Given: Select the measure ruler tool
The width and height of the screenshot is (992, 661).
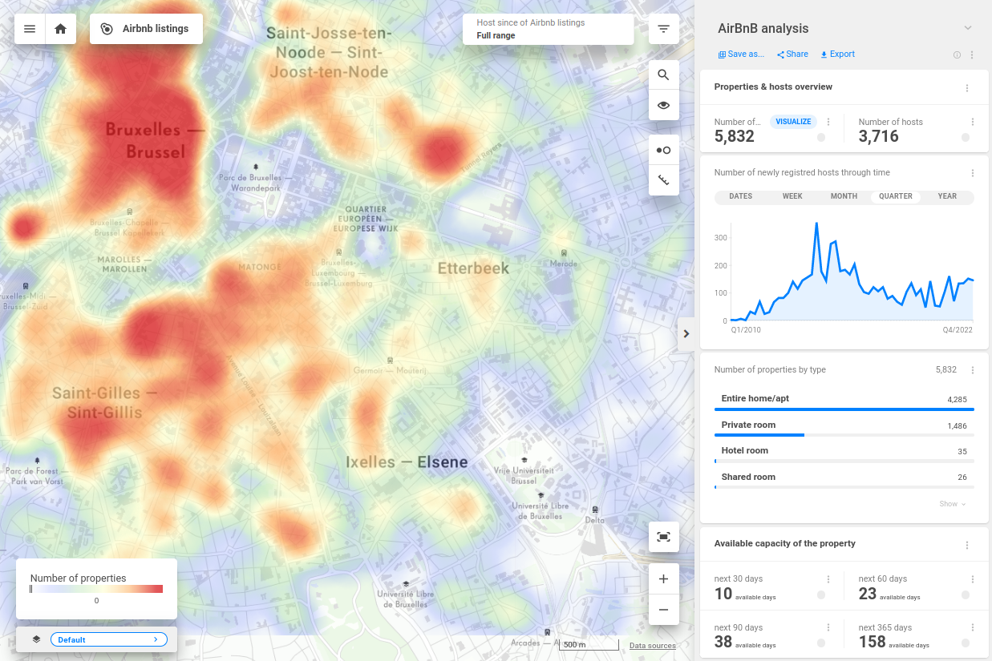Looking at the screenshot, I should point(663,180).
